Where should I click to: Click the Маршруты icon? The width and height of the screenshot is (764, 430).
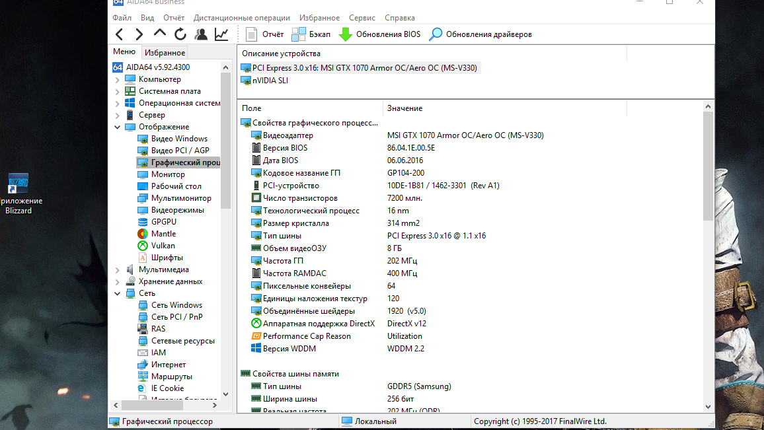click(143, 376)
